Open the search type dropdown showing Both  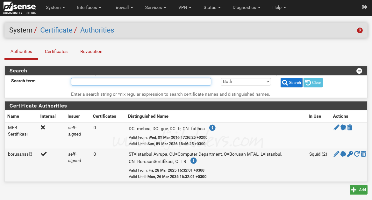pyautogui.click(x=246, y=81)
